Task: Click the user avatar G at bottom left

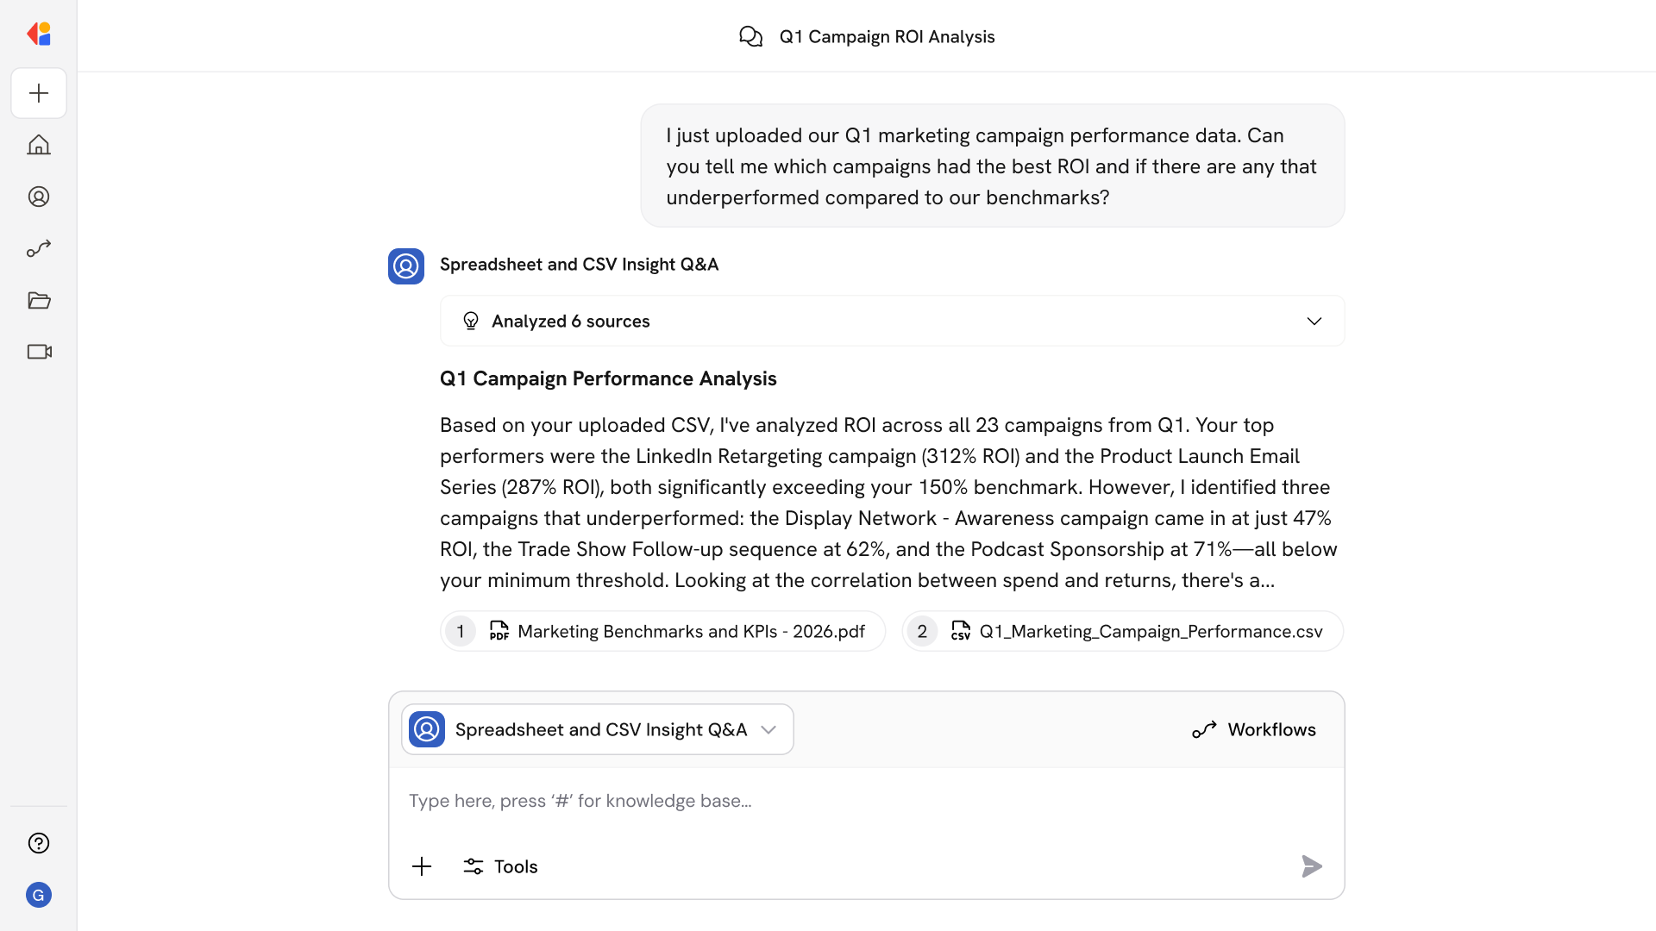Action: tap(39, 895)
